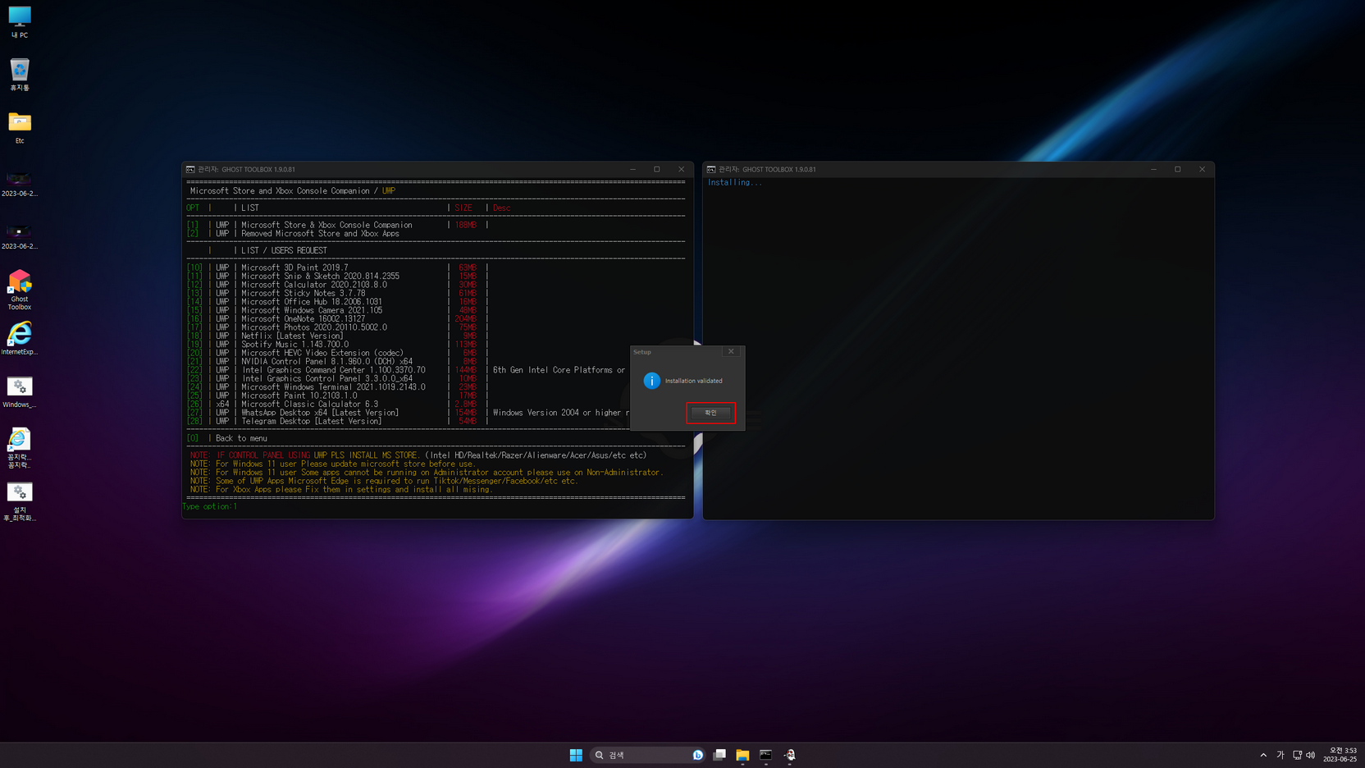Click 'Microsoft Classic Calculator 6.3' row
Screen dimensions: 1365x768
(337, 404)
